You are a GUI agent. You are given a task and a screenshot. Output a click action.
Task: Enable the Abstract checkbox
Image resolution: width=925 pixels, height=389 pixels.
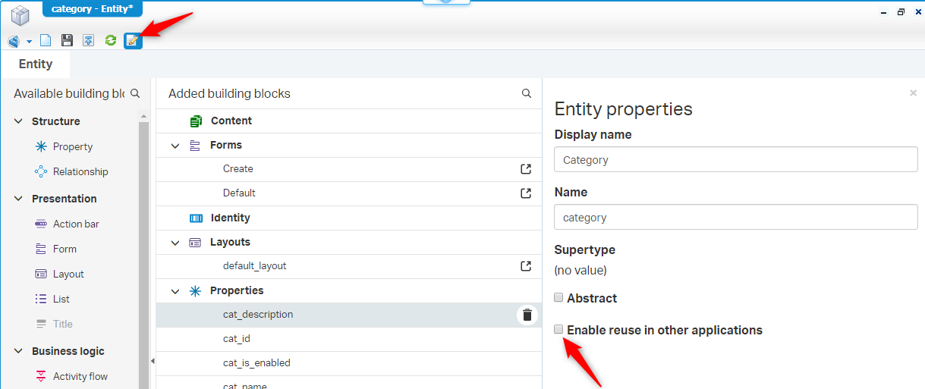[x=559, y=298]
